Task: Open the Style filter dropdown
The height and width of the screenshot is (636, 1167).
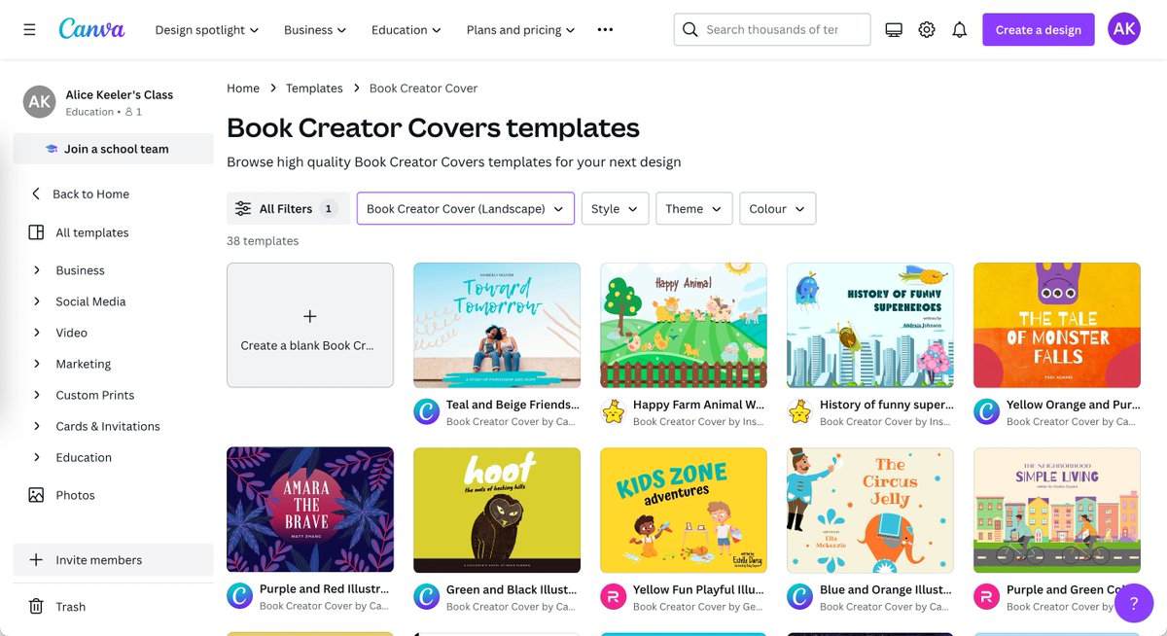Action: point(615,208)
